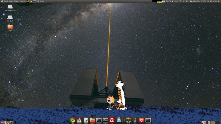Open the orange stuff folder
221x124 pixels.
point(10,28)
